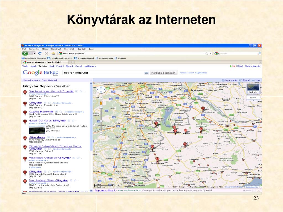This screenshot has width=283, height=212.
Task: Stop loading with the X icon
Action: point(46,53)
